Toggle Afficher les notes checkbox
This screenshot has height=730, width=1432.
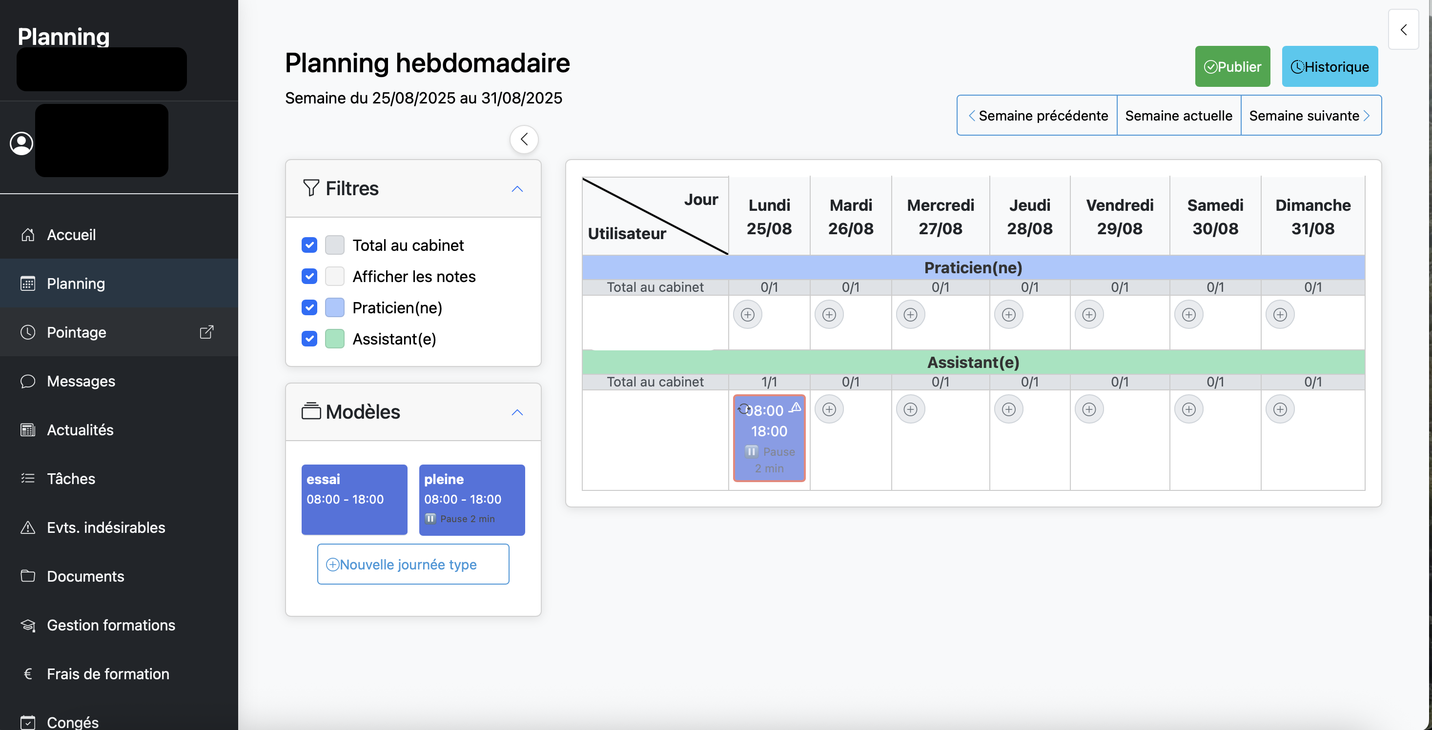309,276
